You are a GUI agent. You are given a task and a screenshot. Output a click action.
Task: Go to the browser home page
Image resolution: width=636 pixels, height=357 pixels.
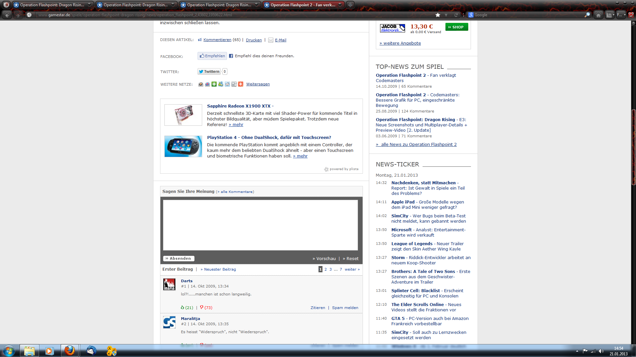[x=598, y=15]
